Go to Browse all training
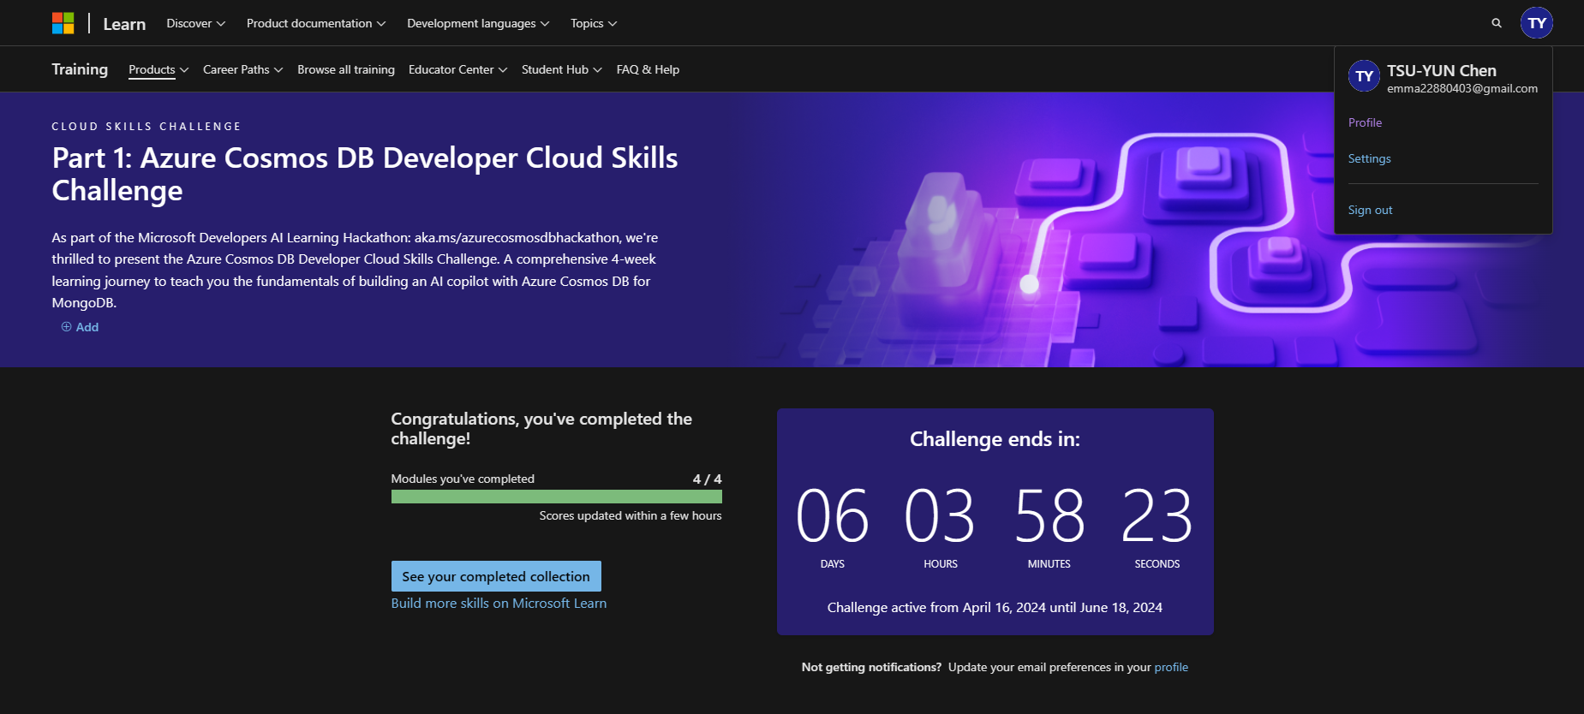The height and width of the screenshot is (714, 1584). (346, 69)
